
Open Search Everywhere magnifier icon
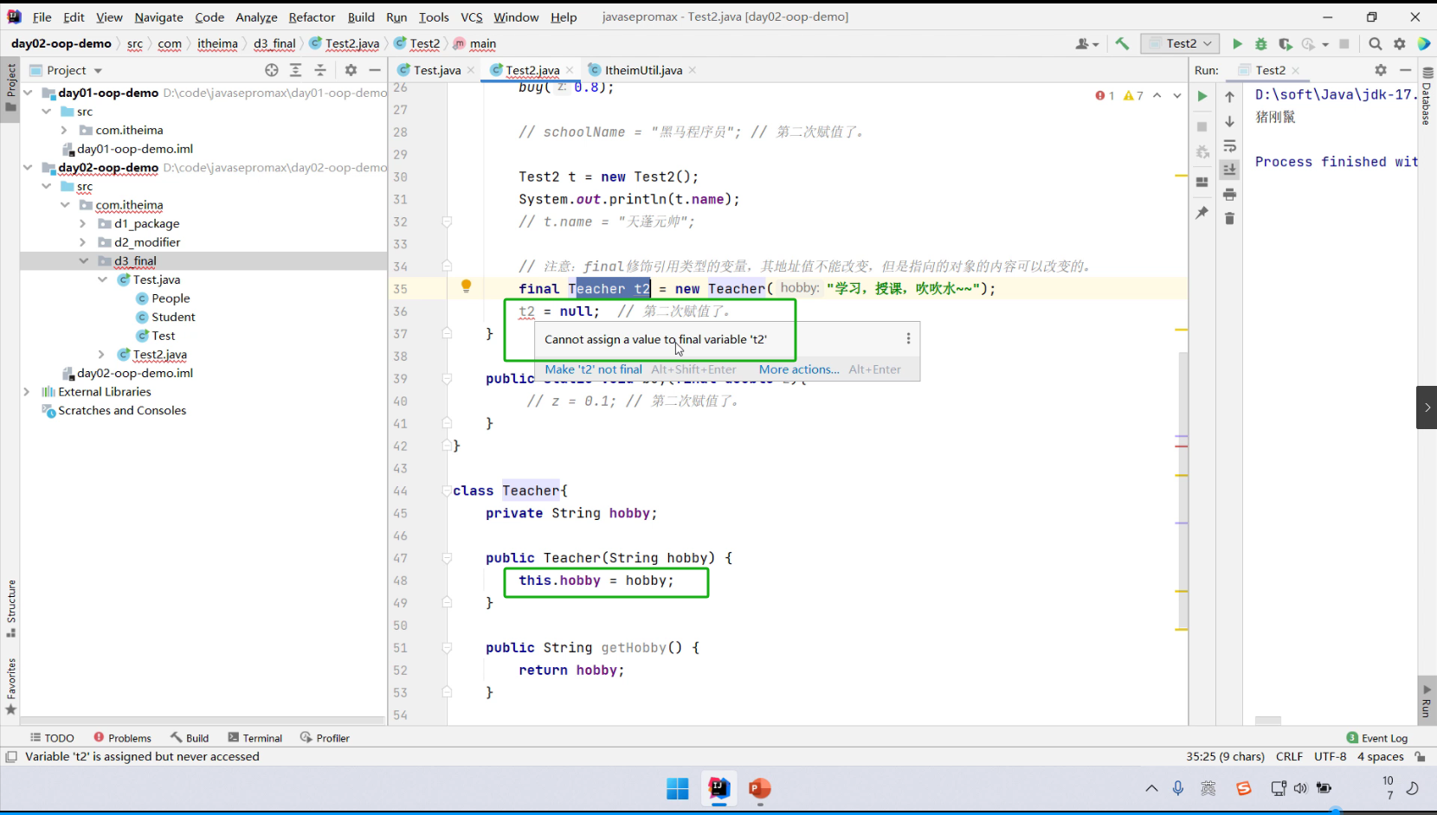click(1375, 44)
